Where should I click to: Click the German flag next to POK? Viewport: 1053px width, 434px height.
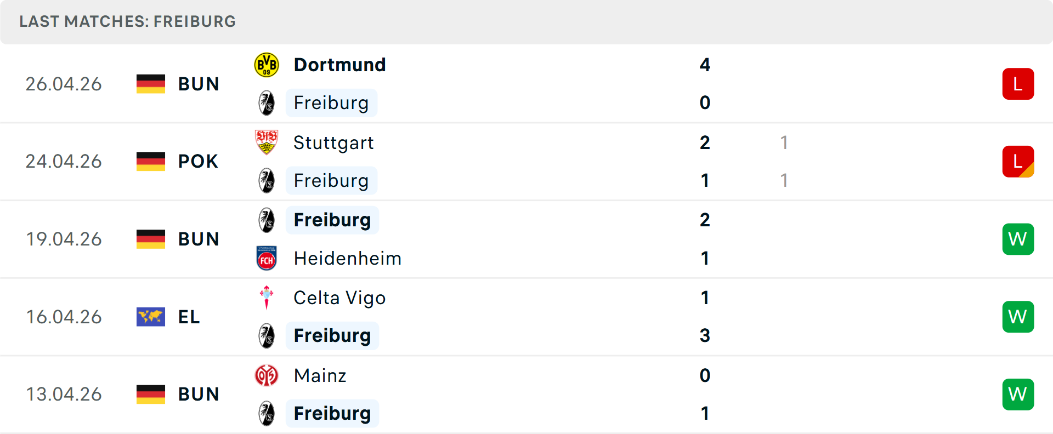(x=150, y=161)
